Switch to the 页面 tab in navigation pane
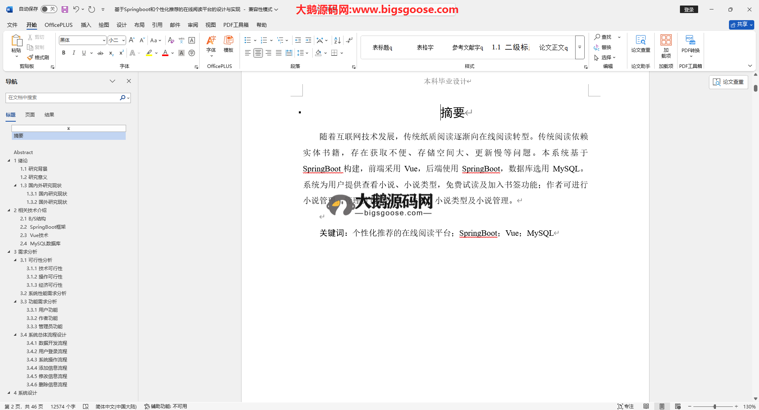Viewport: 759px width, 410px height. 30,115
